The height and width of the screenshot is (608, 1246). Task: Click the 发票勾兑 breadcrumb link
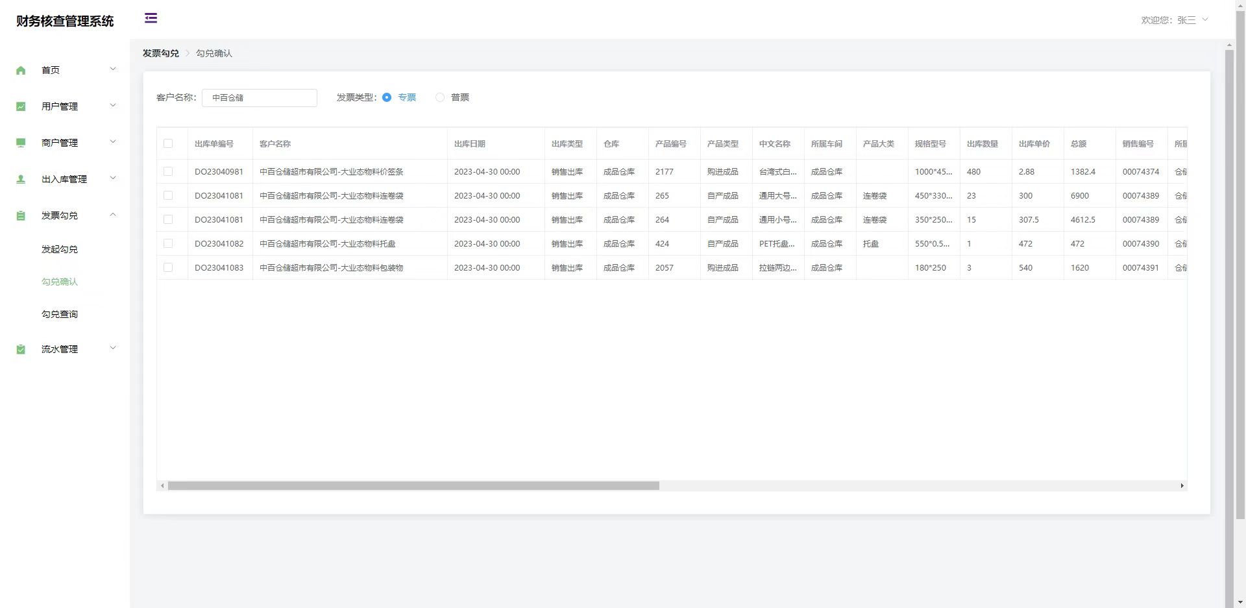(161, 53)
